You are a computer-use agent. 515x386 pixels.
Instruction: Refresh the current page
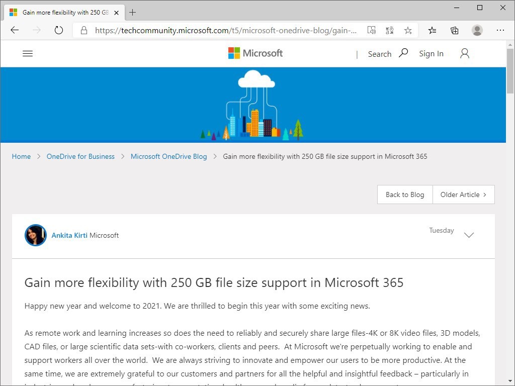click(59, 30)
